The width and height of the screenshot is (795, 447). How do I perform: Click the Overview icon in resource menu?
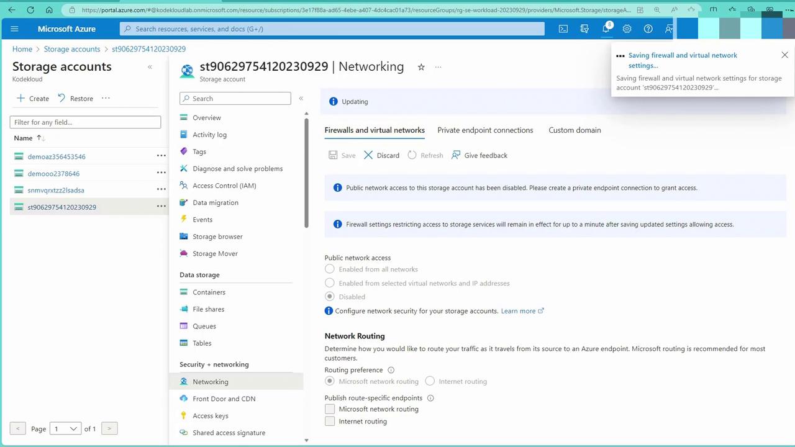pyautogui.click(x=184, y=117)
